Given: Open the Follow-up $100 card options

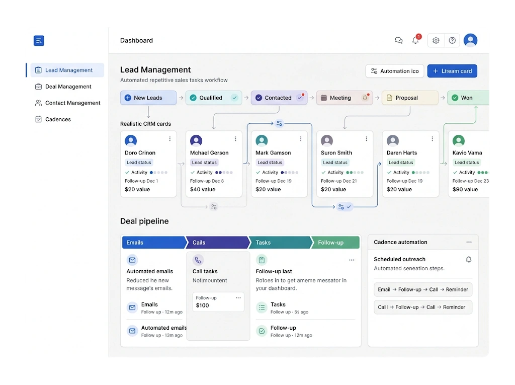Looking at the screenshot, I should tap(238, 298).
